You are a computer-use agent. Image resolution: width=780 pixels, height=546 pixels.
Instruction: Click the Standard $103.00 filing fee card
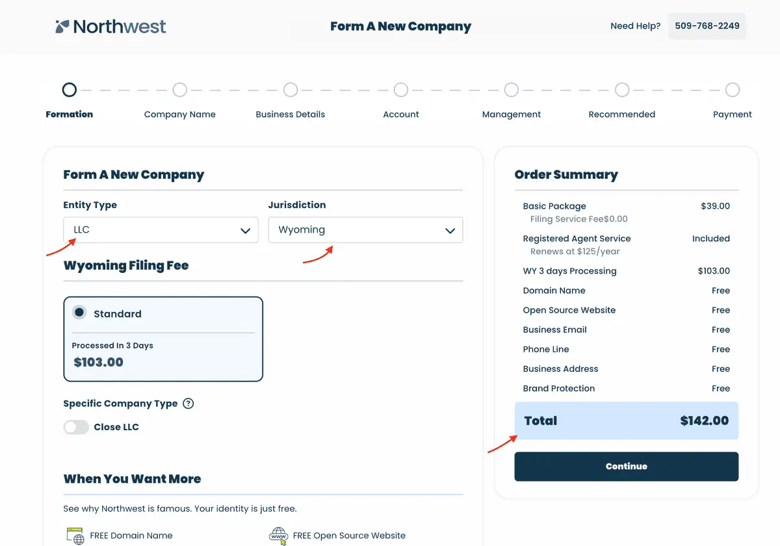point(163,339)
